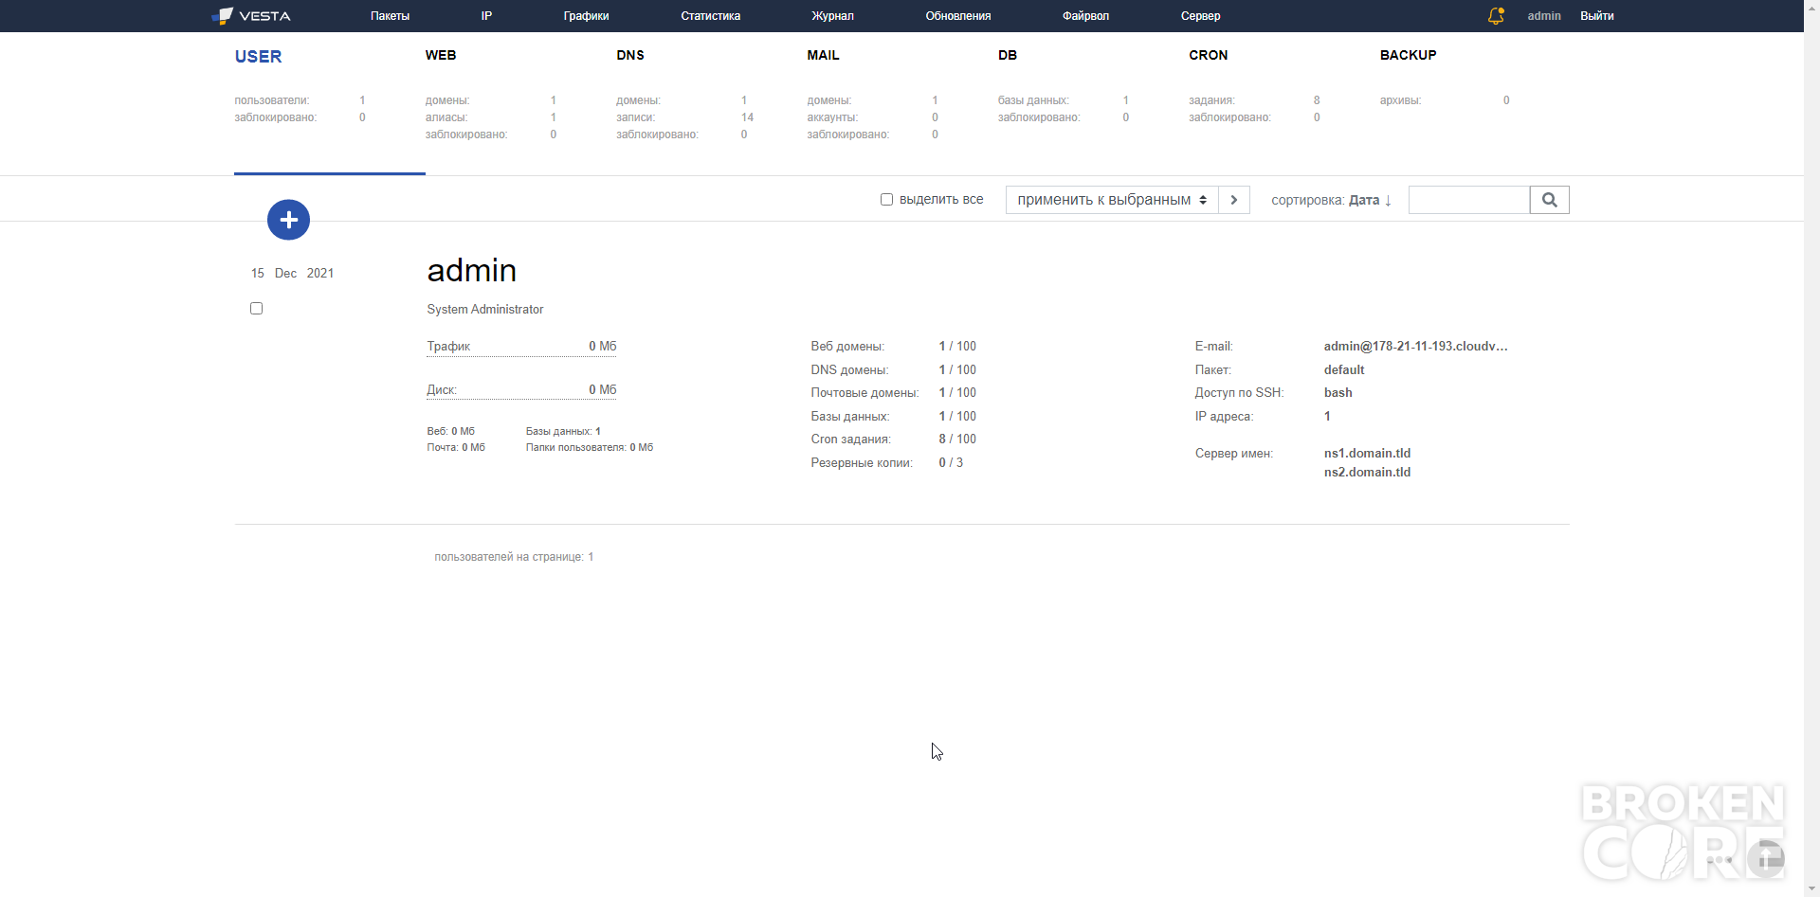Click the Диск usage bar
The width and height of the screenshot is (1820, 897).
(x=521, y=390)
